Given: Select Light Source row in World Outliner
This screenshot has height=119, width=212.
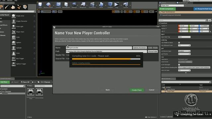Looking at the screenshot, I should tap(186, 89).
